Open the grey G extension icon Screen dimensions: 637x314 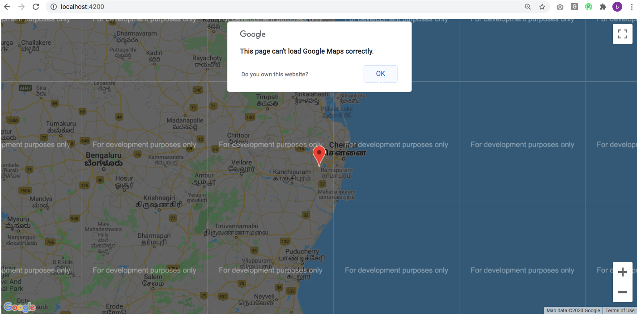[574, 7]
